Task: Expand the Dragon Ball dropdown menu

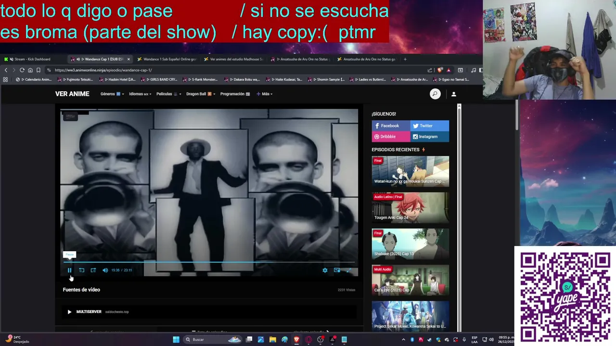Action: (201, 94)
